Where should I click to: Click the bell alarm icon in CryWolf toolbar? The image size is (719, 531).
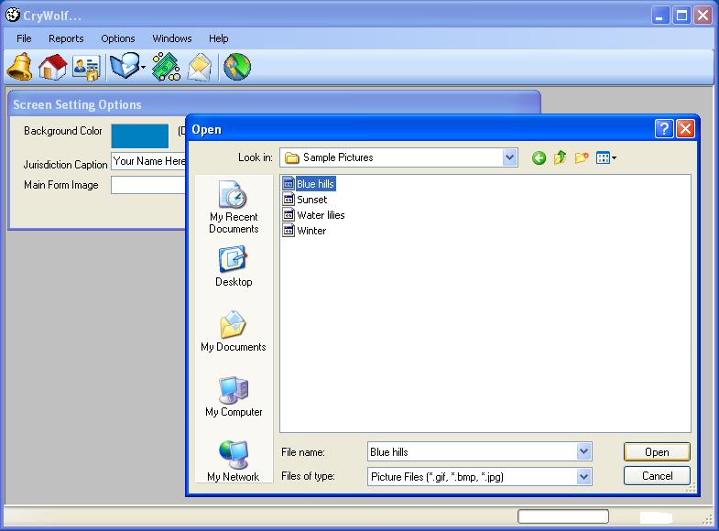tap(20, 67)
